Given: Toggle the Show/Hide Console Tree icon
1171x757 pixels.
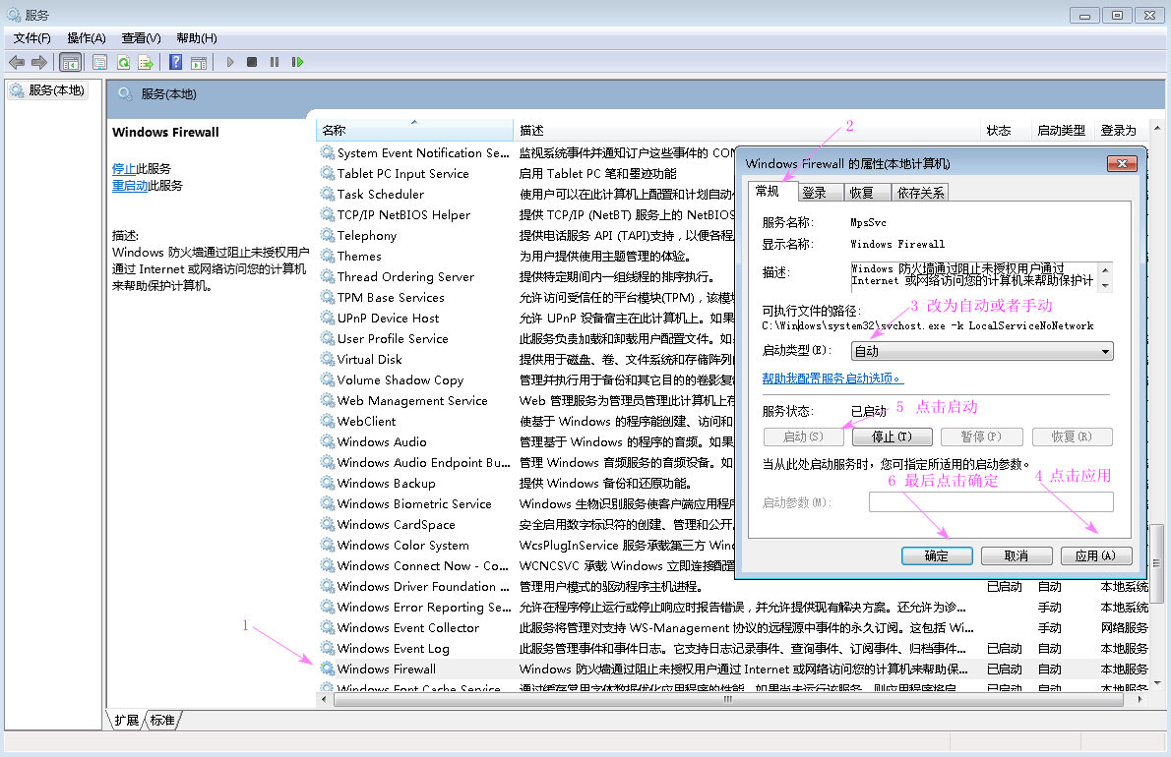Looking at the screenshot, I should pos(70,61).
